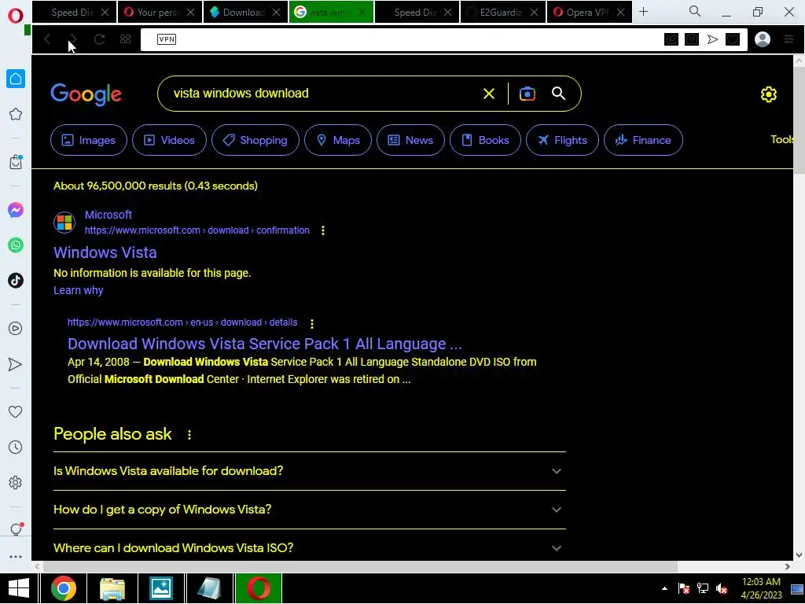The height and width of the screenshot is (604, 805).
Task: Open Settings gear in Opera sidebar
Action: [x=16, y=482]
